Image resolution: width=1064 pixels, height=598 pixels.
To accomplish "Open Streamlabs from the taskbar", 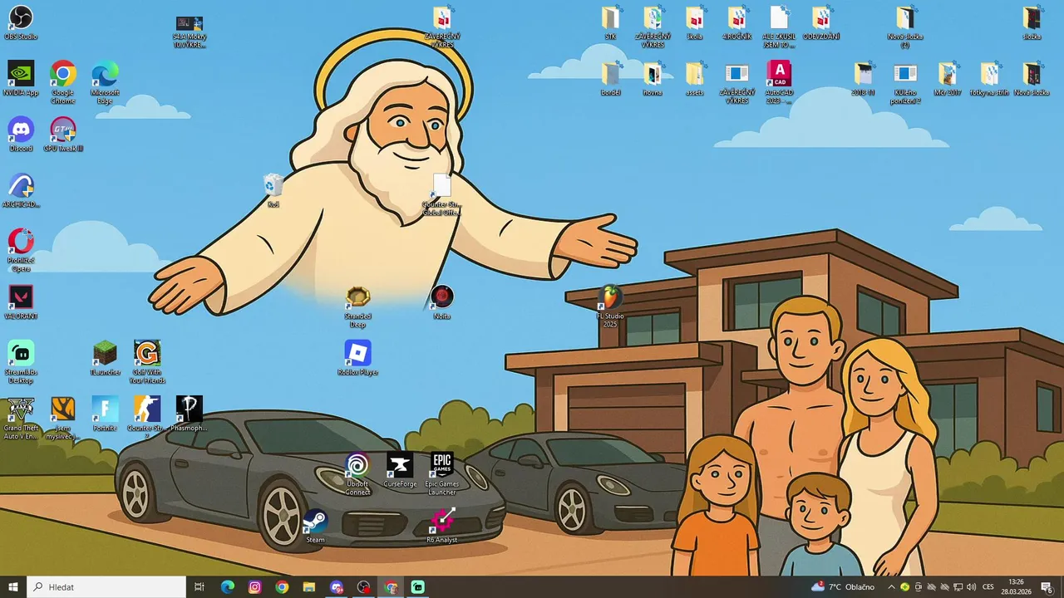I will click(418, 587).
